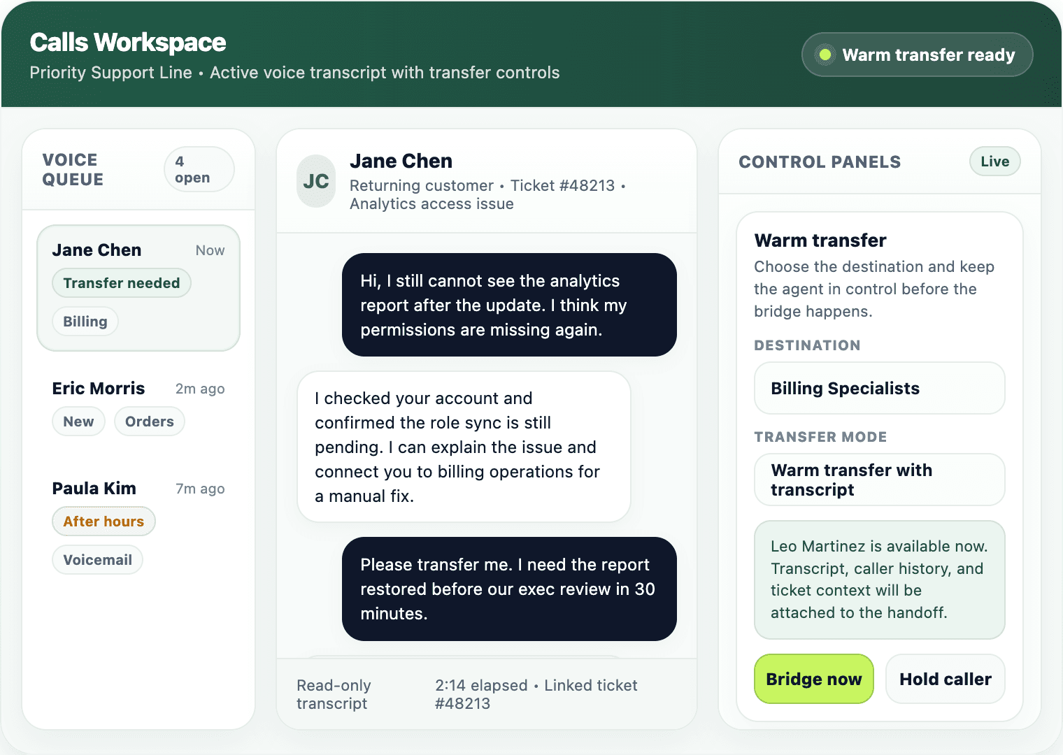Toggle the Warm transfer ready status
Screen dimensions: 1063x755
(x=917, y=55)
